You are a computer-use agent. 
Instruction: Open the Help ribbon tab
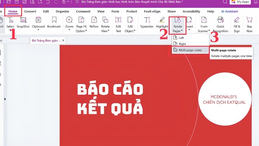[x=211, y=11]
